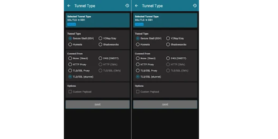Viewport: 278px width, 139px height.
Task: Enable Custom Payload checkbox in the left screen
Action: tap(70, 92)
